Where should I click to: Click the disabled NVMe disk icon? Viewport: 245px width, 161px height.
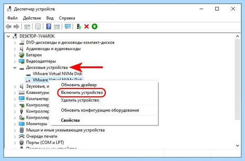pyautogui.click(x=29, y=80)
